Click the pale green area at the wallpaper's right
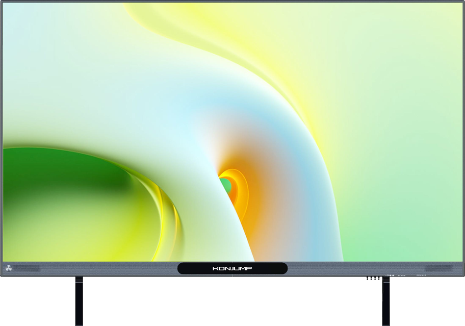Screen dimensions: 465x326 418,204
